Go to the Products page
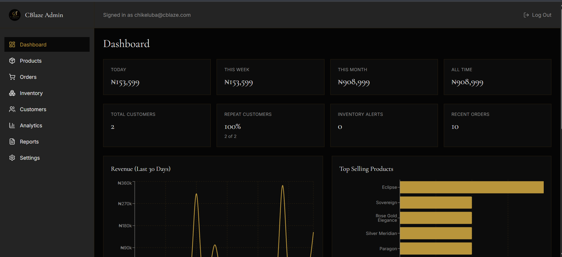 pyautogui.click(x=47, y=61)
